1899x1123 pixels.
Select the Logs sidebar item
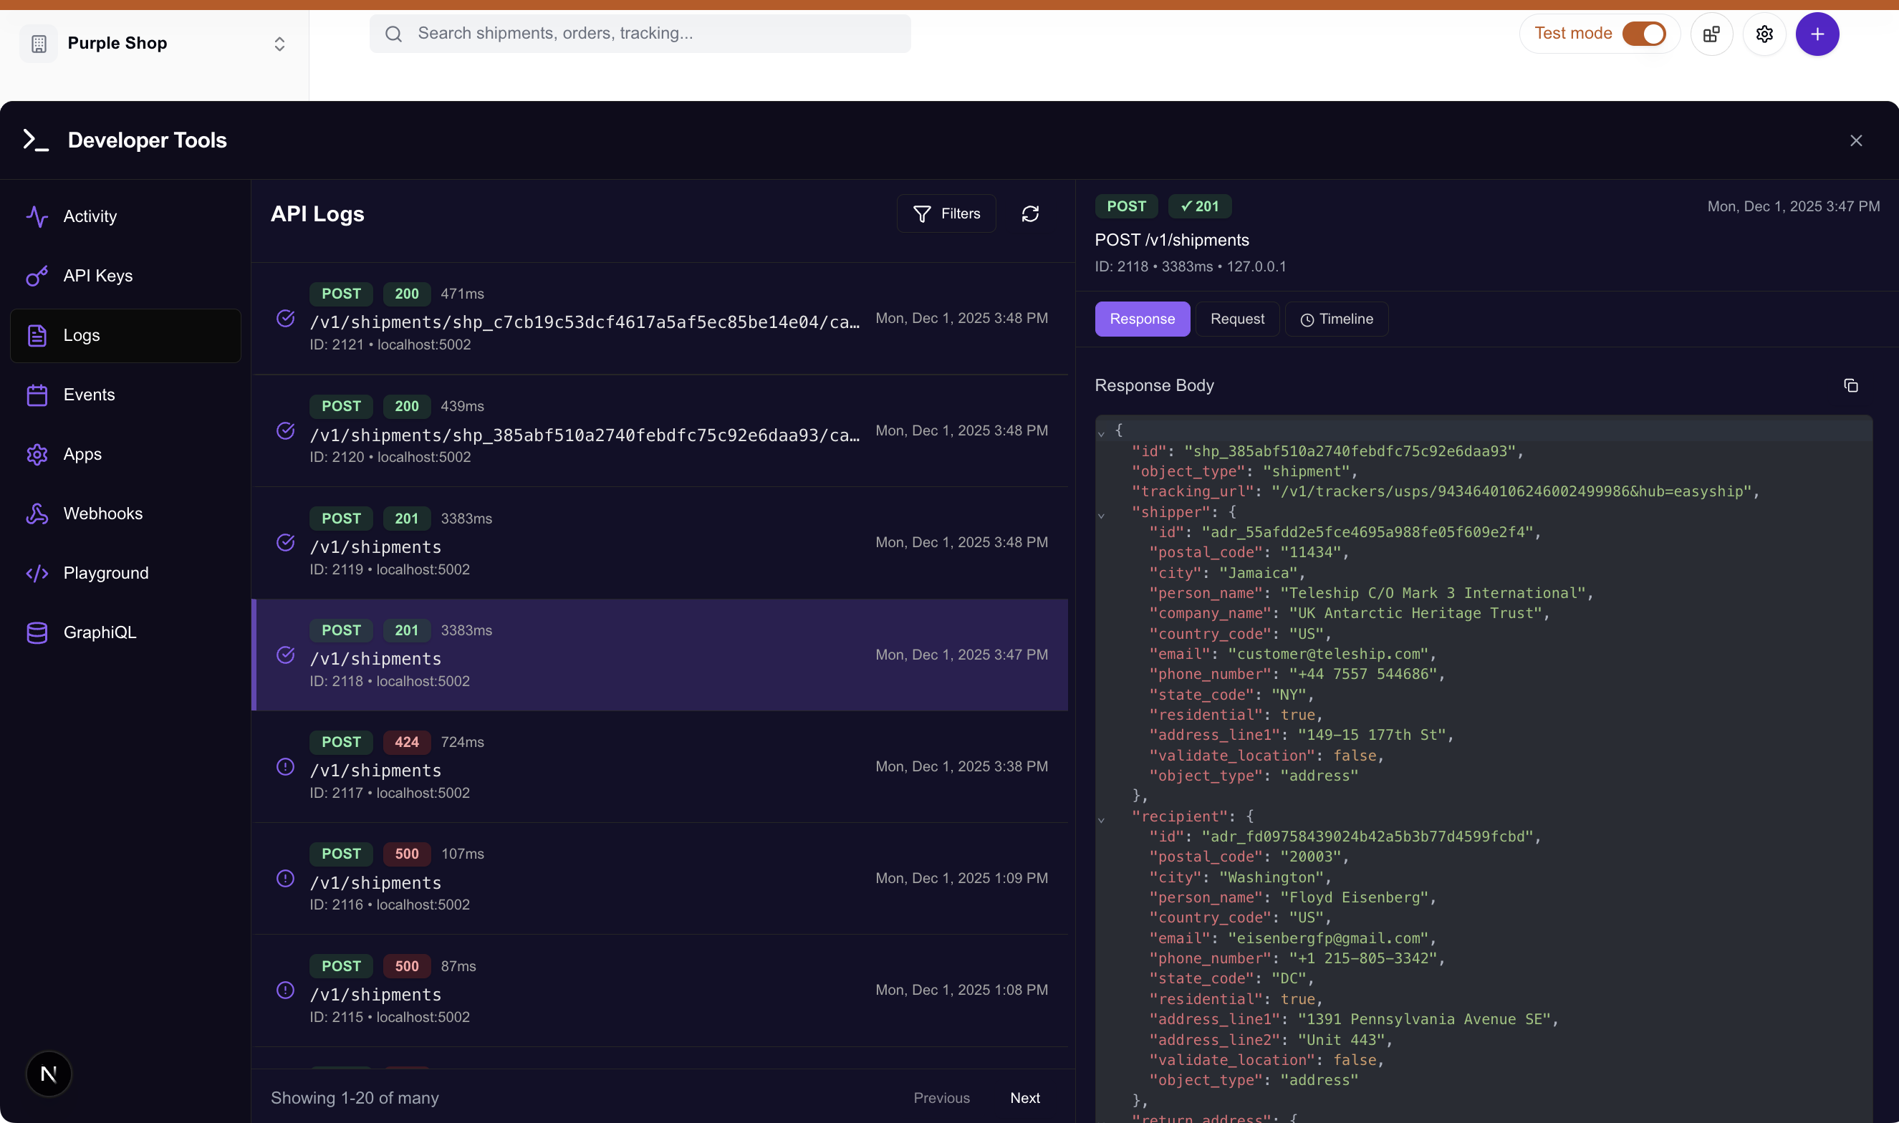pyautogui.click(x=125, y=335)
